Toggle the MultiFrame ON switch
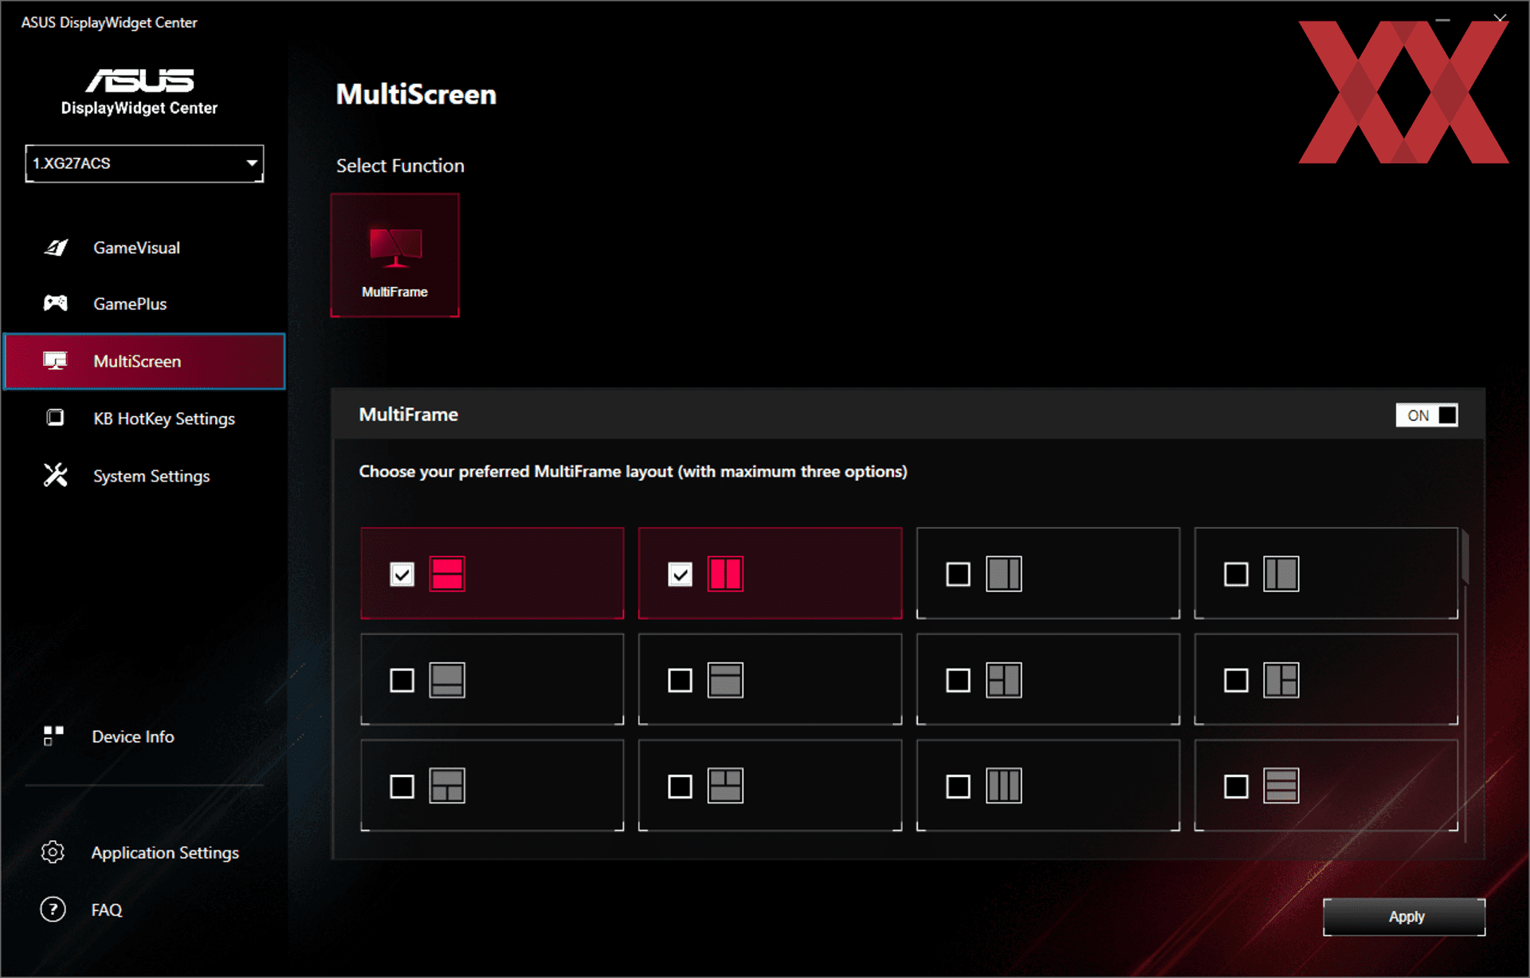The width and height of the screenshot is (1530, 978). coord(1426,415)
